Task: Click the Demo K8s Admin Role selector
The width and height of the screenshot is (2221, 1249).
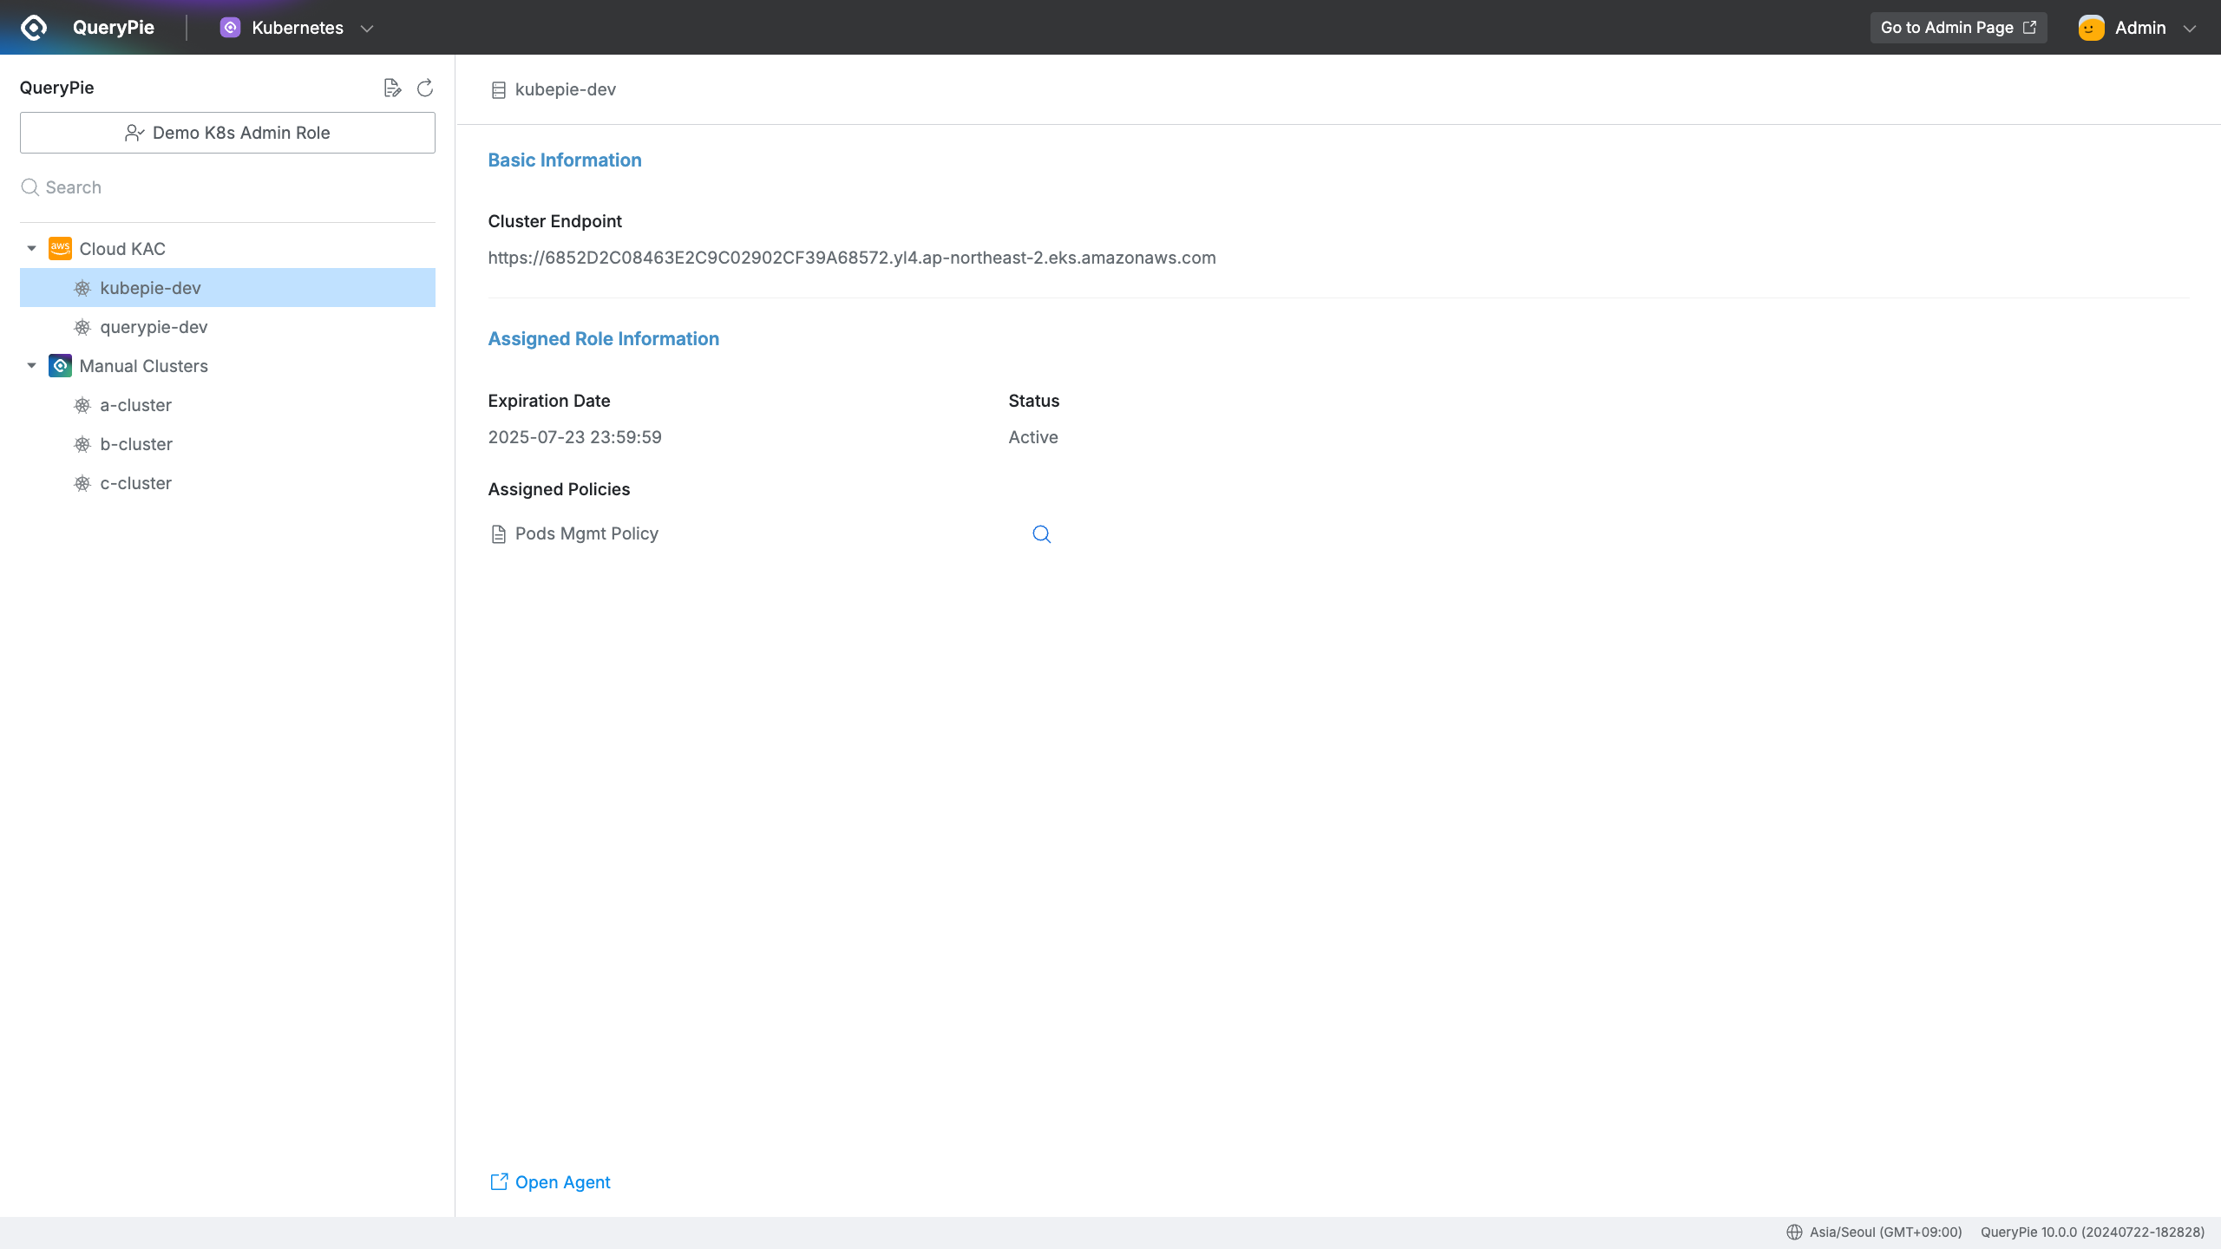Action: (227, 132)
